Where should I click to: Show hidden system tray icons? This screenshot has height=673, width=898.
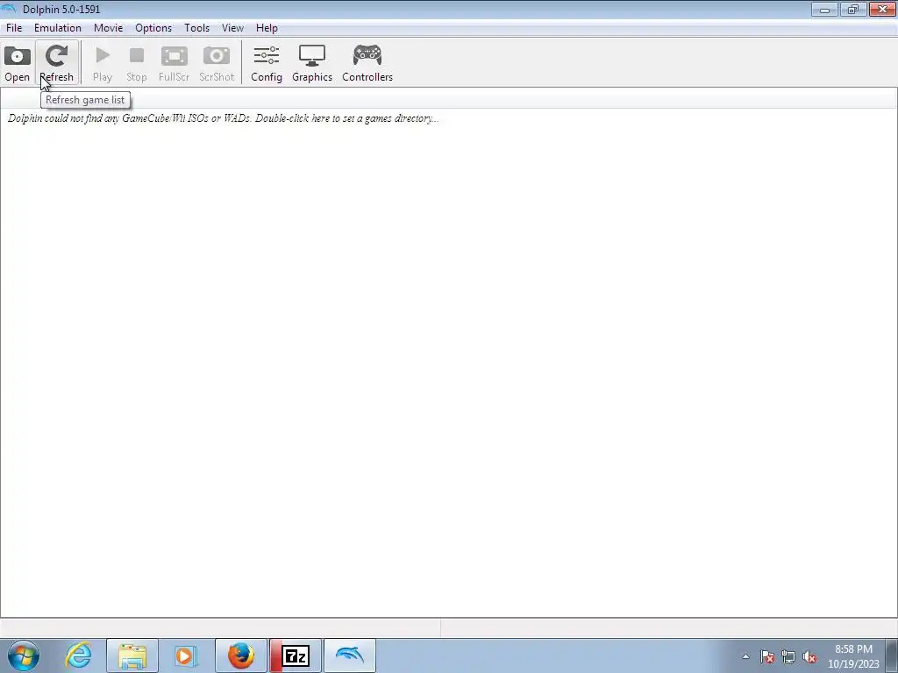coord(745,656)
